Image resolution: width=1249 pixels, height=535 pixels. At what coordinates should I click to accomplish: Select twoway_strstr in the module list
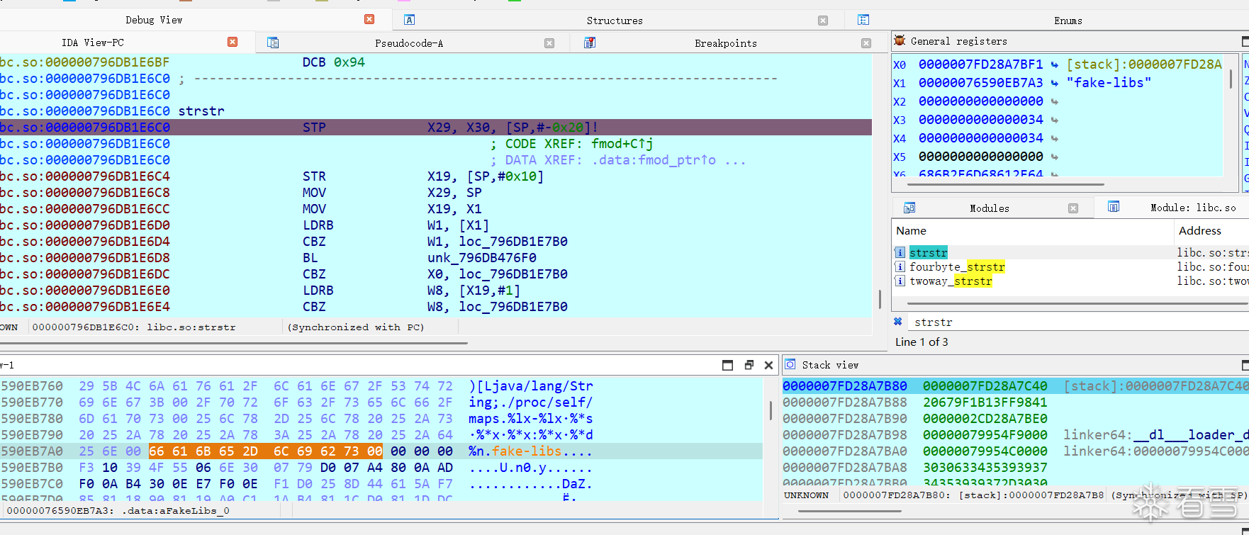(x=951, y=281)
